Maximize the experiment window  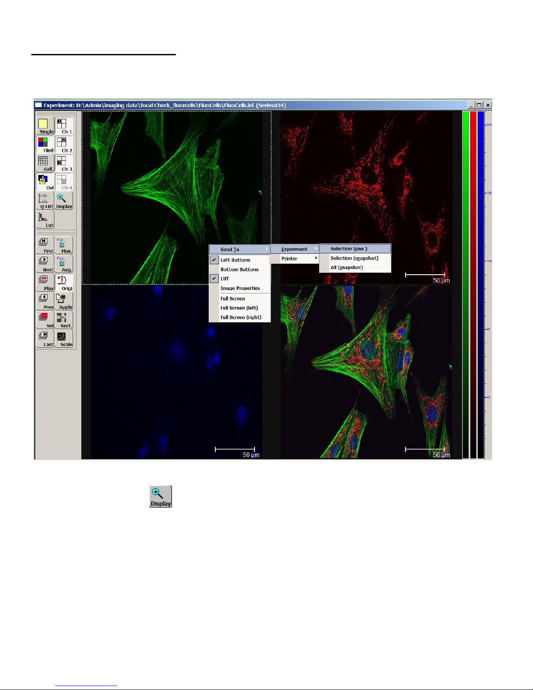pos(479,105)
